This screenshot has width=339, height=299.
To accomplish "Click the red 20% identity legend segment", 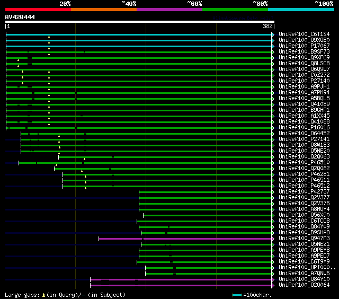I will tap(38, 10).
